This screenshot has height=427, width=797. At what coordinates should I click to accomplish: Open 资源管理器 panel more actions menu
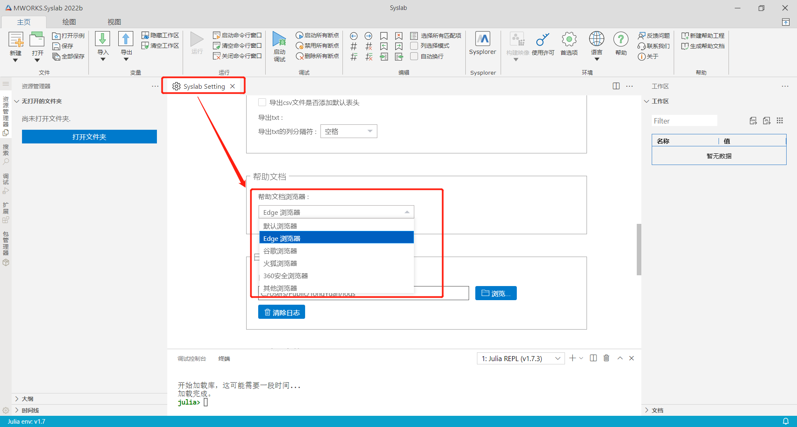click(x=155, y=86)
